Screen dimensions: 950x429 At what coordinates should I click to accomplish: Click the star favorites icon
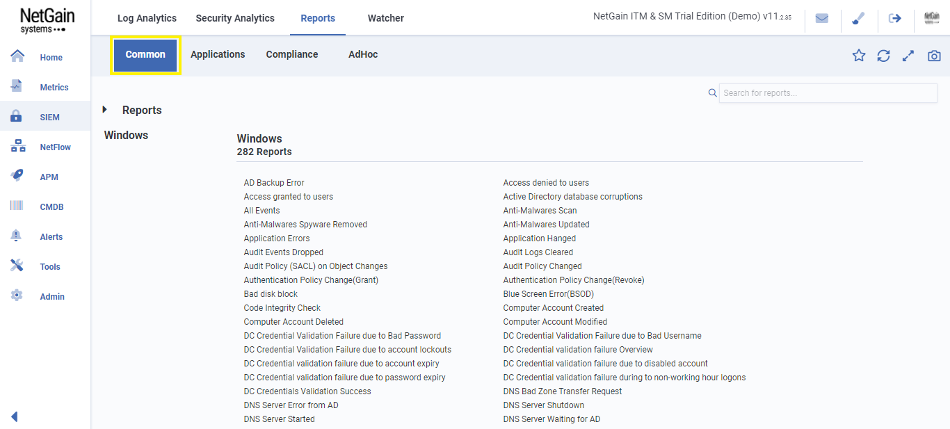(859, 56)
